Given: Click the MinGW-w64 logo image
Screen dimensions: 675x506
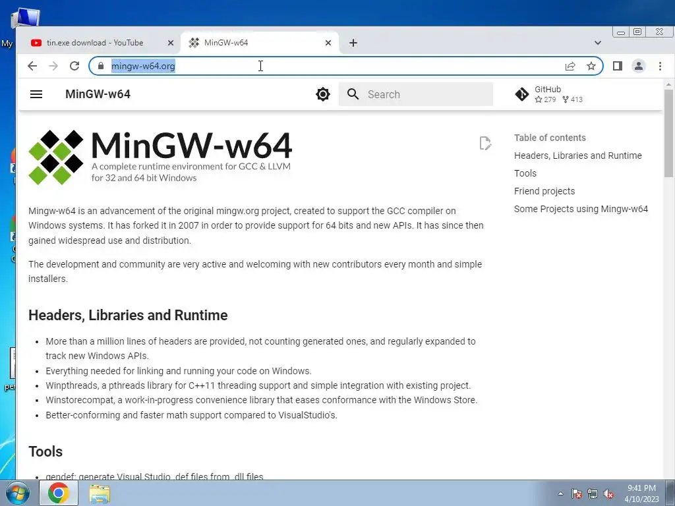Looking at the screenshot, I should point(160,157).
